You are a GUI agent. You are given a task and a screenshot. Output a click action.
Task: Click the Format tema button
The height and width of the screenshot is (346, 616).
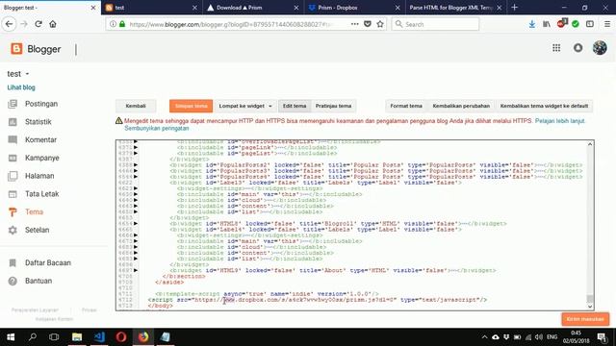[x=406, y=106]
